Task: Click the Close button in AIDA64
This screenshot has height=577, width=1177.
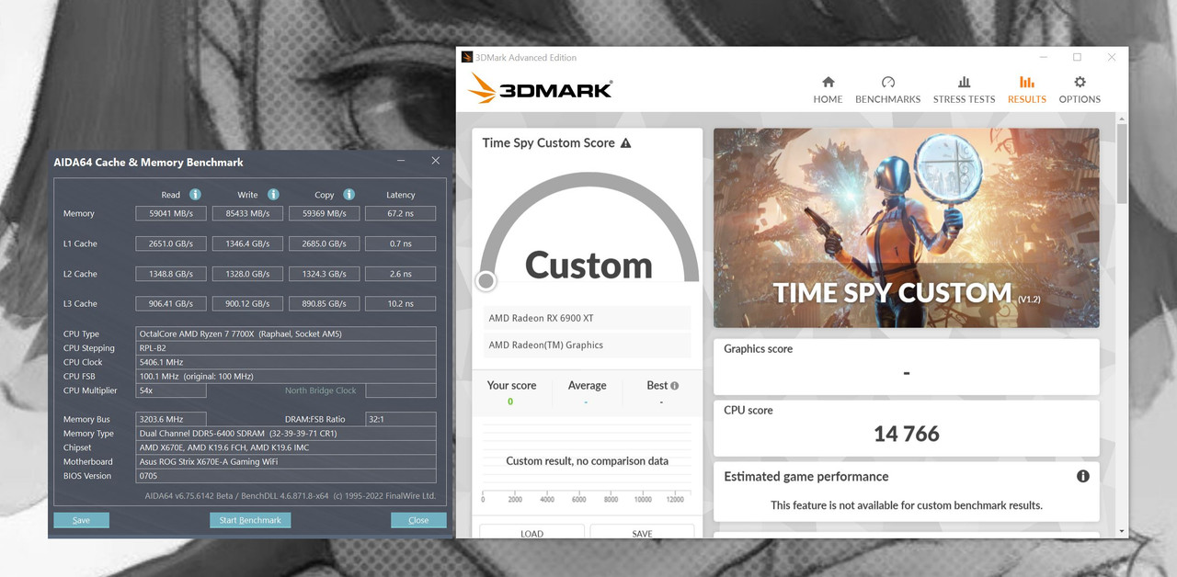Action: pyautogui.click(x=418, y=520)
